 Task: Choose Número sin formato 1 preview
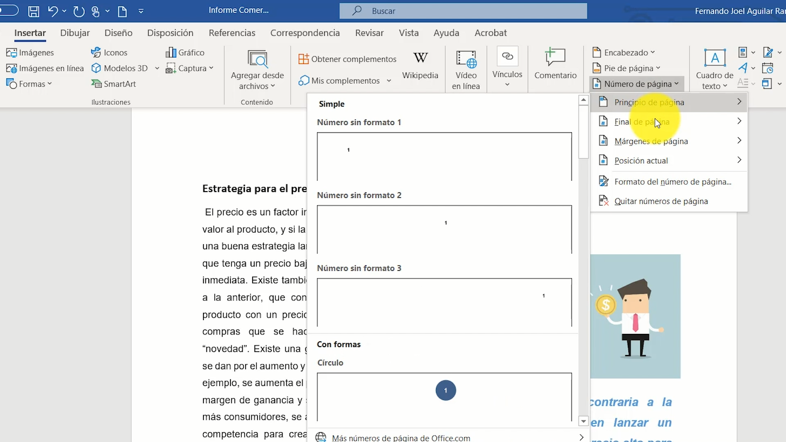click(x=444, y=156)
